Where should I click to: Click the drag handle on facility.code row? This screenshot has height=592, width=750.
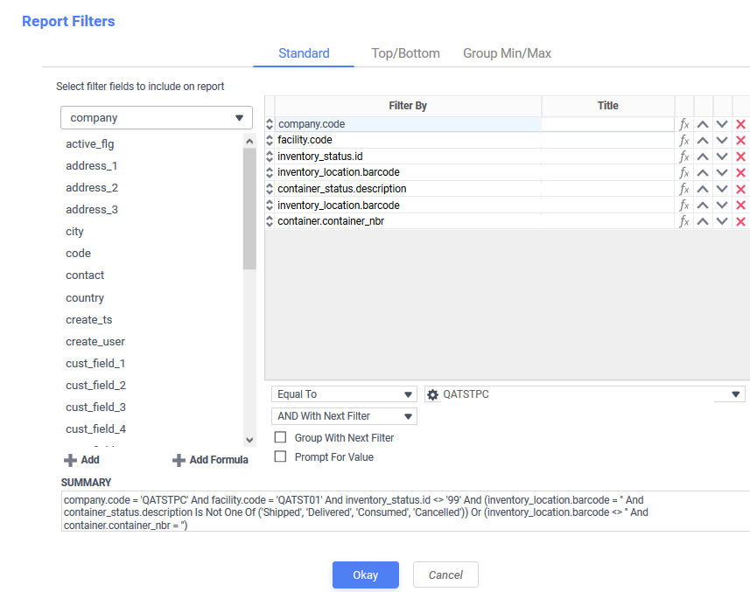[x=269, y=140]
